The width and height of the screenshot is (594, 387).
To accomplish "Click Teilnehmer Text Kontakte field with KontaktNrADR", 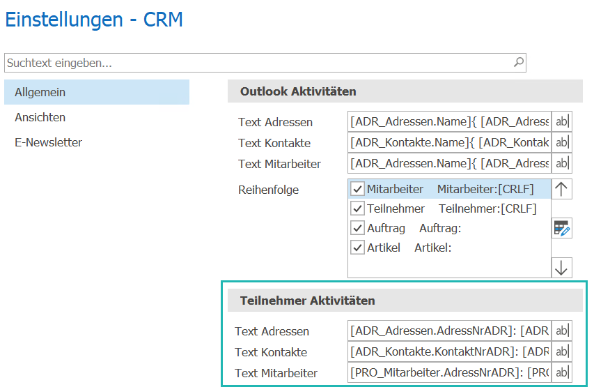I will (449, 351).
